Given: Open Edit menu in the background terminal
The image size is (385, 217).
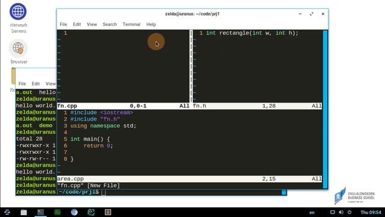Looking at the screenshot, I should click(35, 84).
